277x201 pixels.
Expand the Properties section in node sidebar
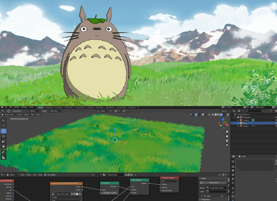coord(206,199)
